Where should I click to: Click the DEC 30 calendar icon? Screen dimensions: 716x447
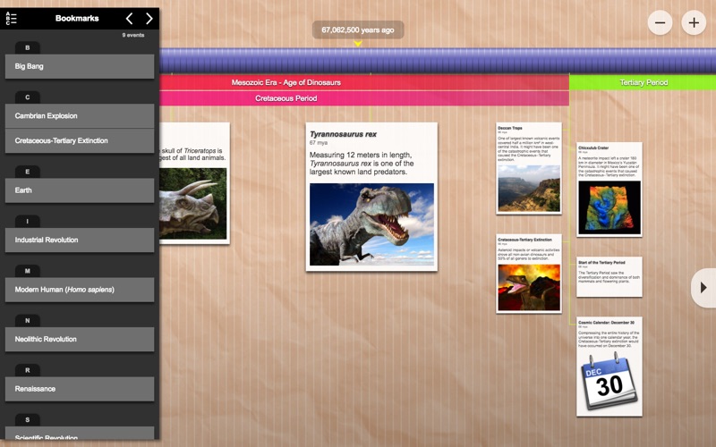click(x=609, y=382)
